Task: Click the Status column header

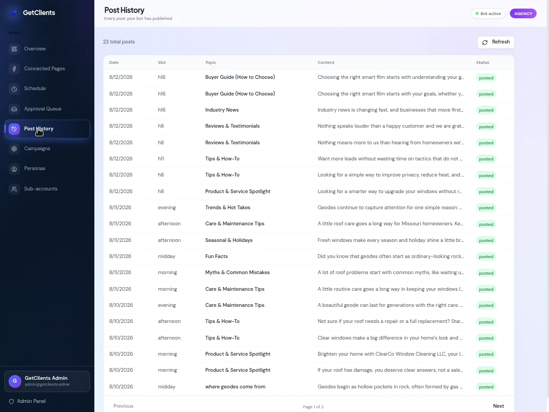Action: click(x=483, y=62)
